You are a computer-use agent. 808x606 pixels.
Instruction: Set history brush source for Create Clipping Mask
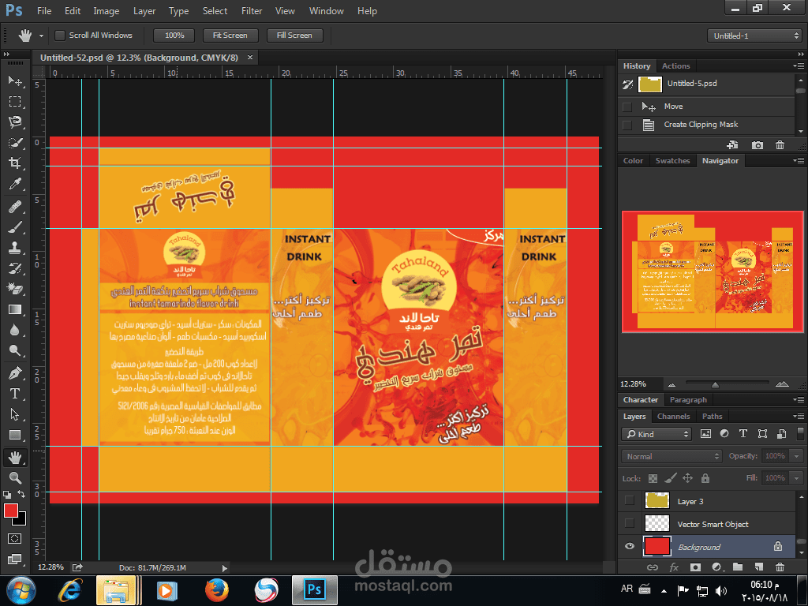click(627, 125)
